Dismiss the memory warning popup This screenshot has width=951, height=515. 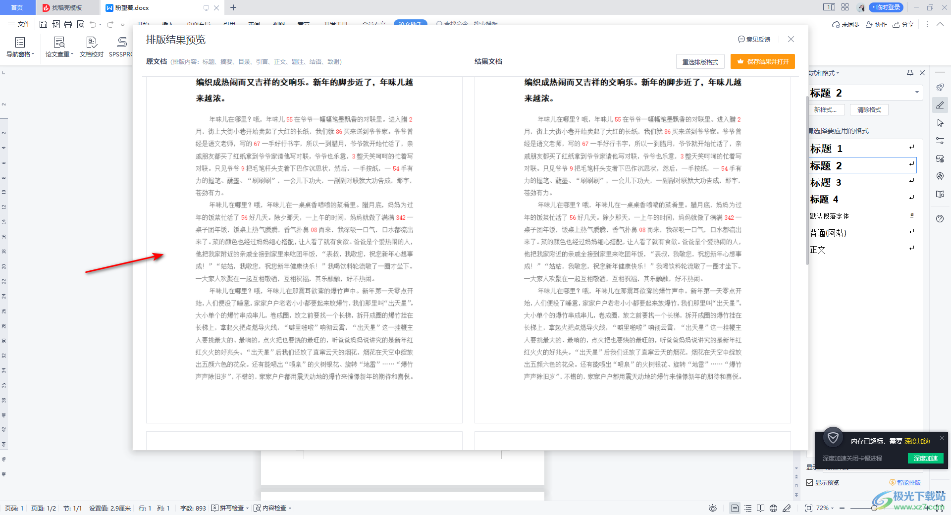pos(942,438)
